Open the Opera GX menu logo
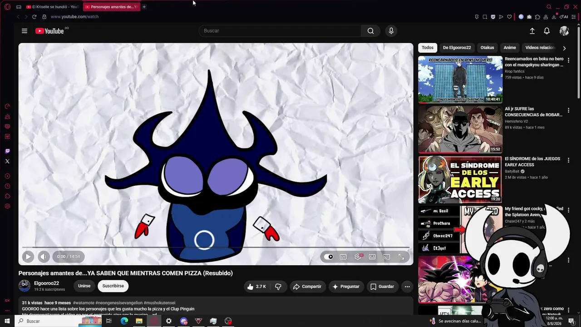The height and width of the screenshot is (327, 581). 7,7
